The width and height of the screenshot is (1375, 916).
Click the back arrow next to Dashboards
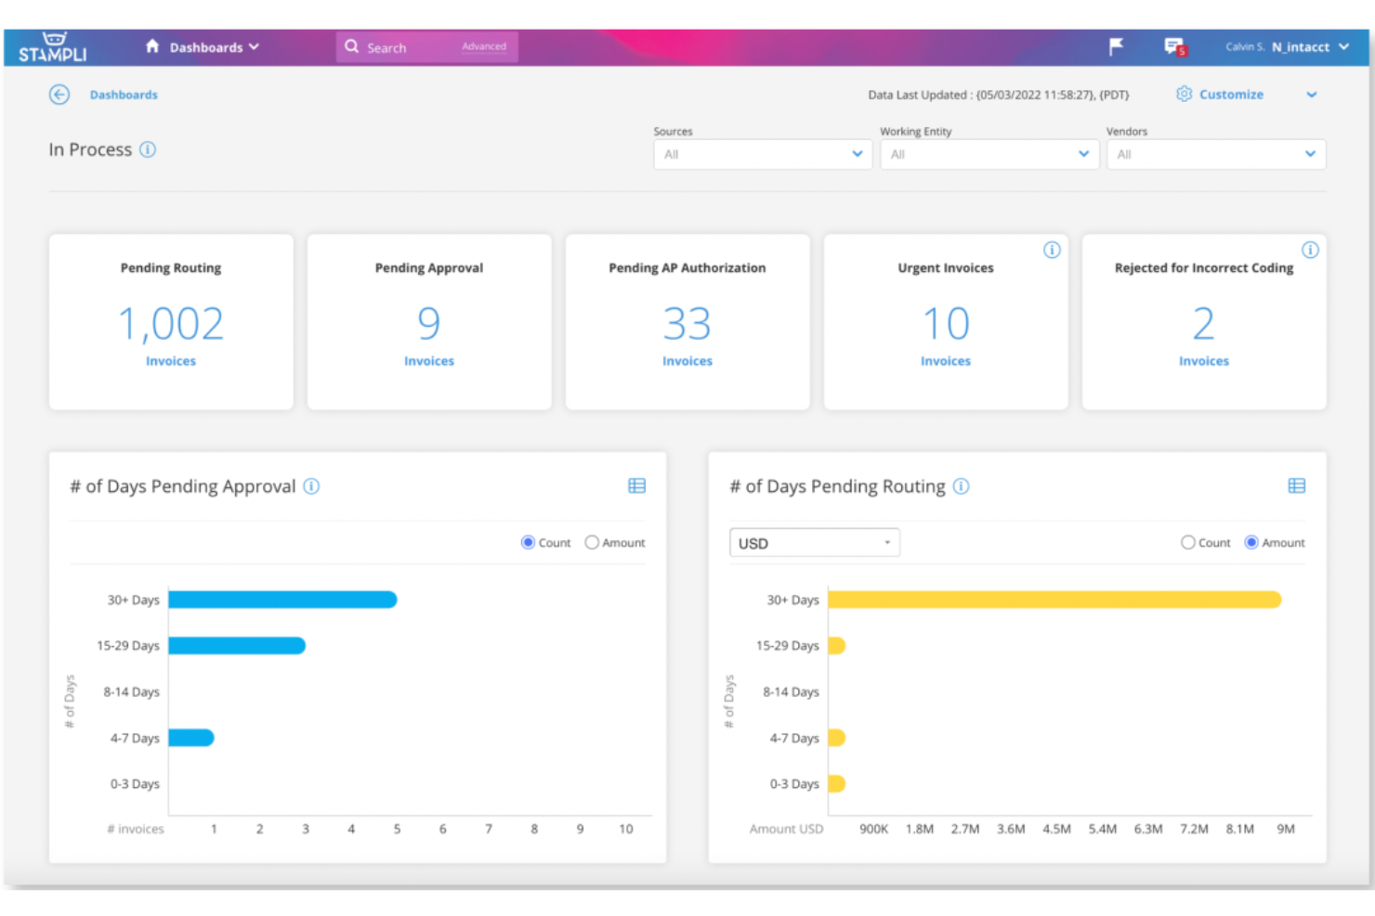[59, 95]
